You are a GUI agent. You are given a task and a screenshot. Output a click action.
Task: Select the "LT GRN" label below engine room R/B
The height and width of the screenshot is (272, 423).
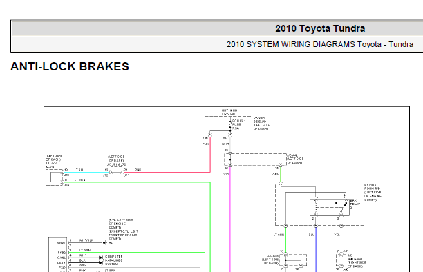[279, 235]
